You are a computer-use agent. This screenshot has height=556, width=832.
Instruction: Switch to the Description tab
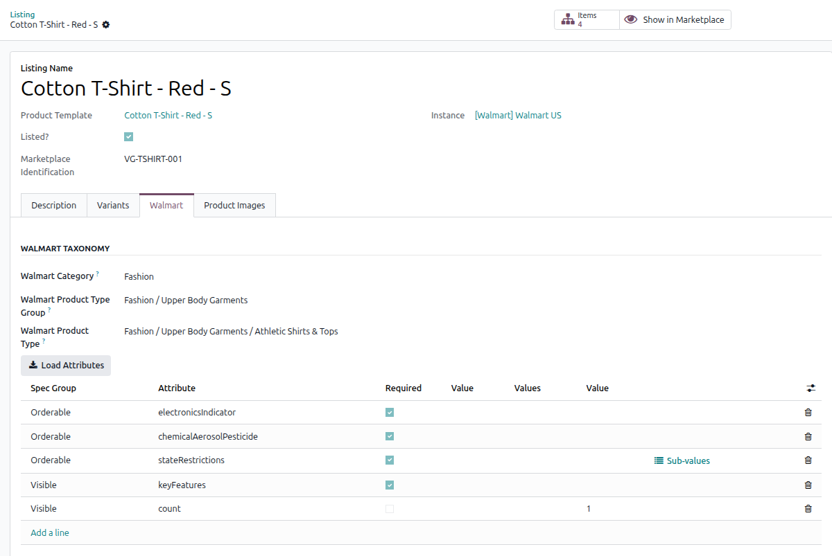54,206
